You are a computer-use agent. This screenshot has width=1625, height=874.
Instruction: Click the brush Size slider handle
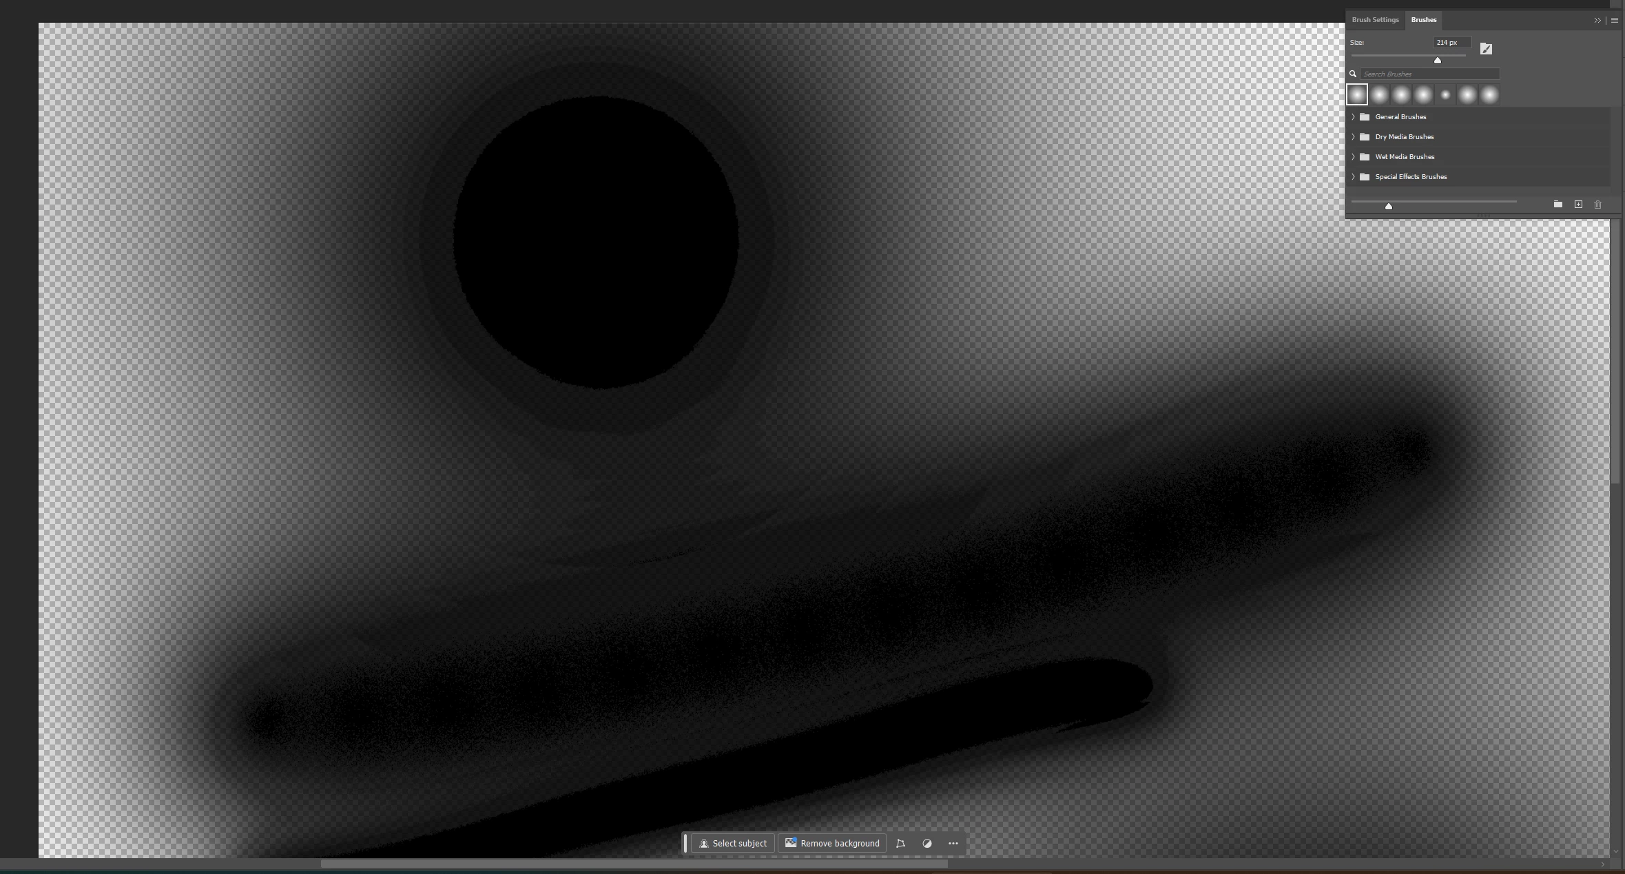1438,61
